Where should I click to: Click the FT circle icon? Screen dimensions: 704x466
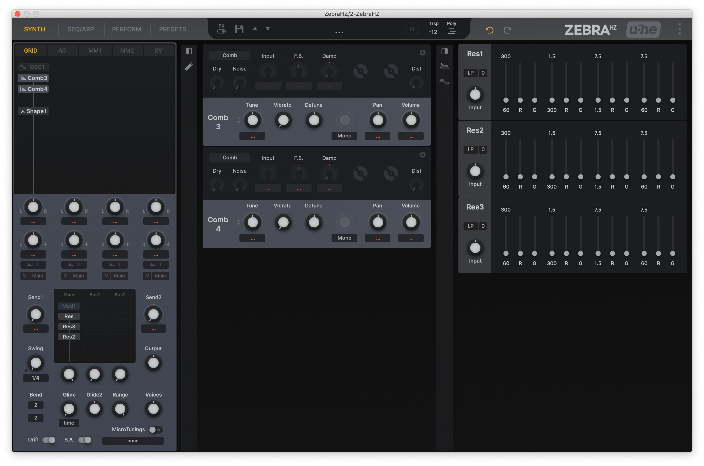412,29
